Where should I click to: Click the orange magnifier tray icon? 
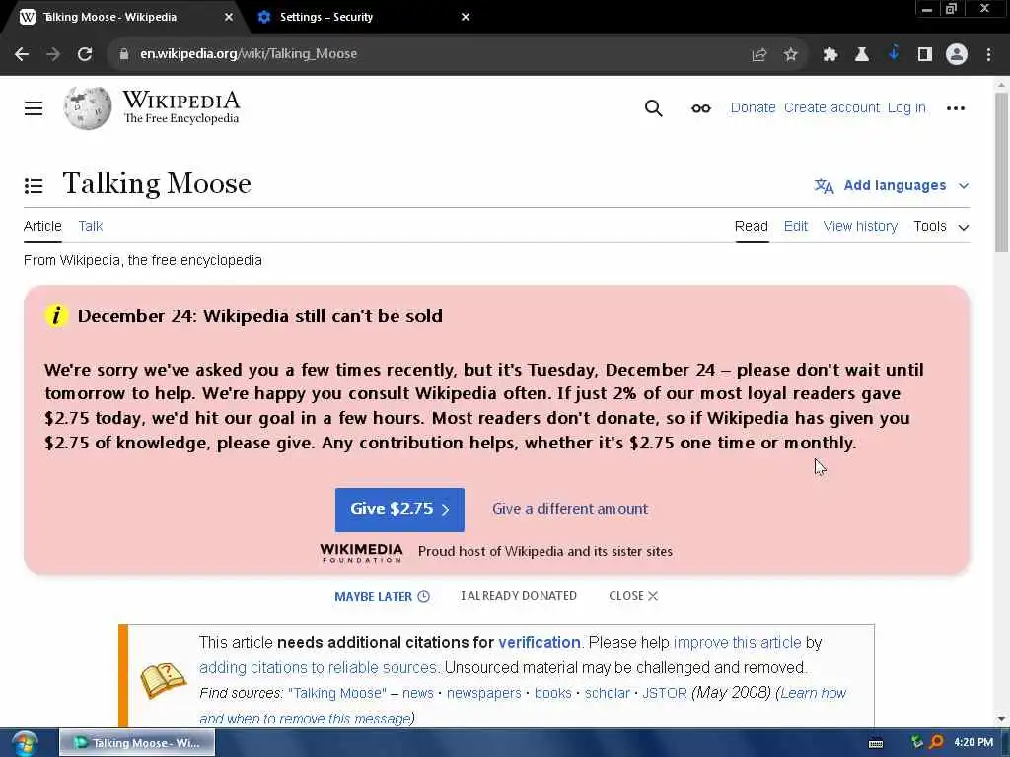coord(937,742)
